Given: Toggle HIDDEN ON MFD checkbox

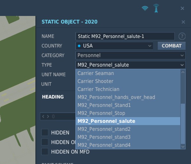Looking at the screenshot, I should pos(45,152).
